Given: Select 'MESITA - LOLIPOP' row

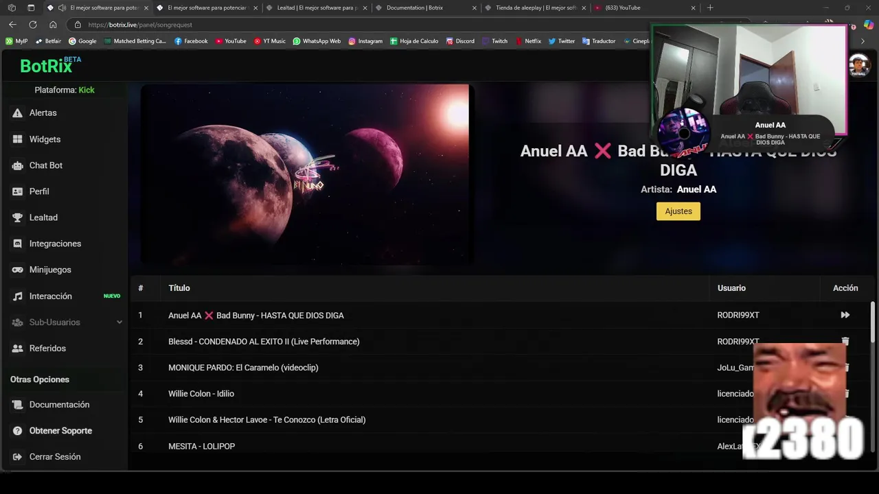Looking at the screenshot, I should 501,446.
